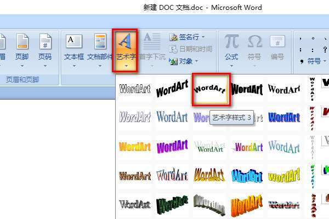This screenshot has width=329, height=219.
Task: Select the blue-gray serif WordArt in second row
Action: (172, 117)
